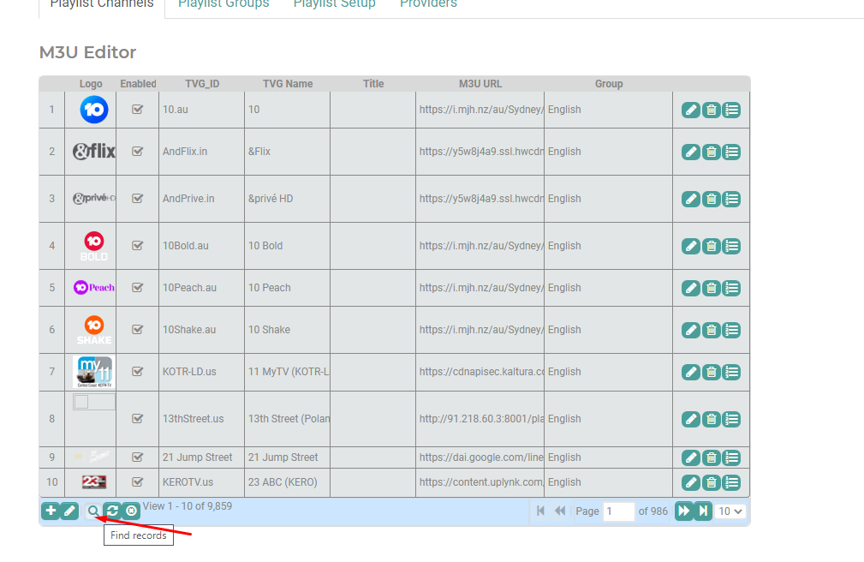Edit the 10Bold.au channel
864x562 pixels.
(690, 246)
